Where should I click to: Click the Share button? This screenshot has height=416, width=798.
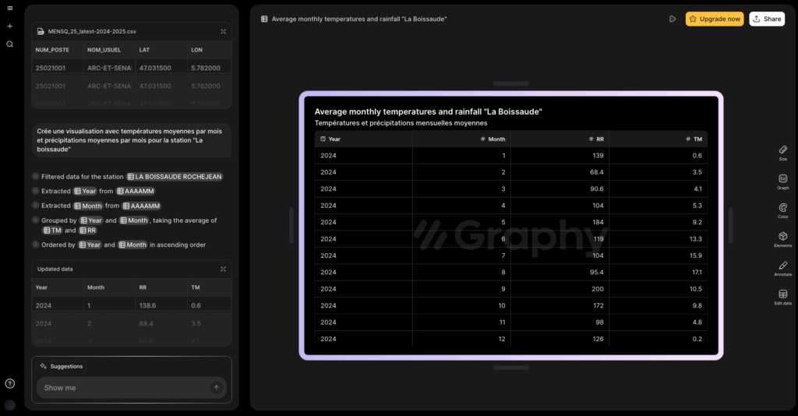pyautogui.click(x=767, y=19)
